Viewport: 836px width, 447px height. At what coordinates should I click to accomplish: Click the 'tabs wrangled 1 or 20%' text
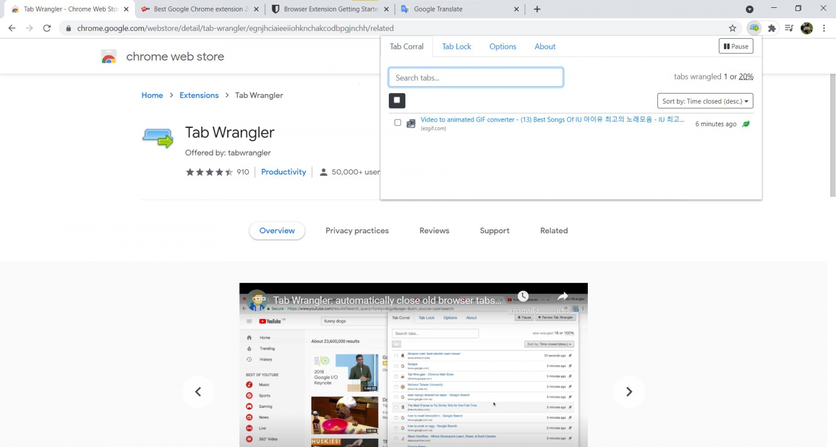point(713,77)
